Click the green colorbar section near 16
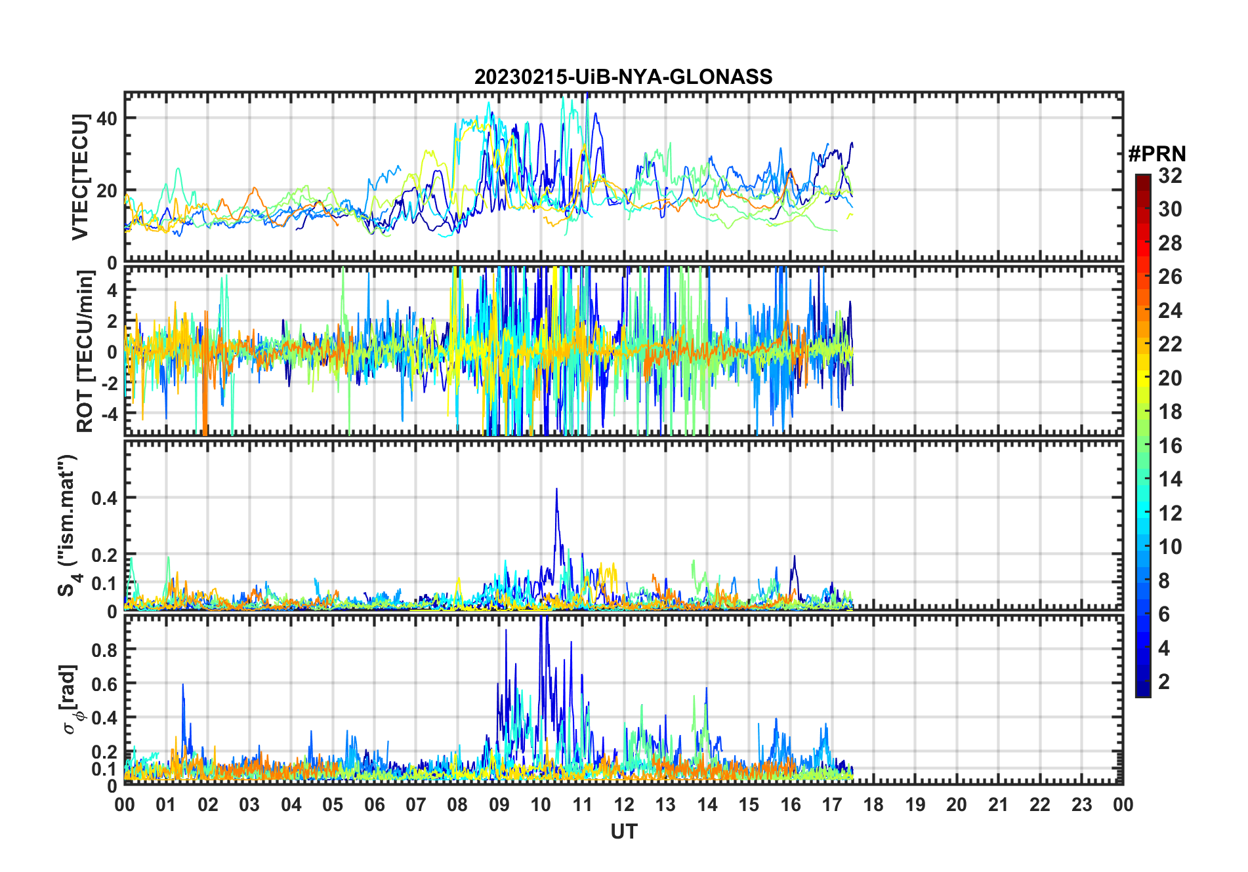Image resolution: width=1248 pixels, height=872 pixels. coord(1143,446)
